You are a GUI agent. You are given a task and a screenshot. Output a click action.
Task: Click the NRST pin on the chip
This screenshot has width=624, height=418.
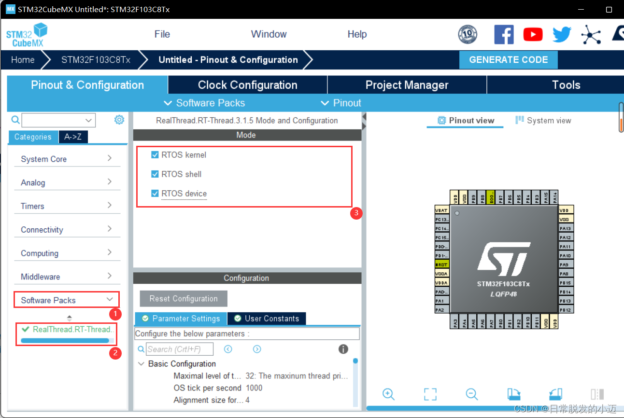click(441, 265)
